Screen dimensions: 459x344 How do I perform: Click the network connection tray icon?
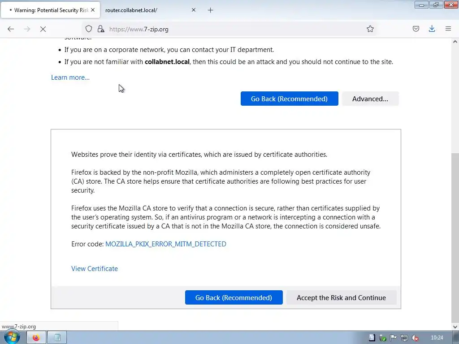coord(404,338)
